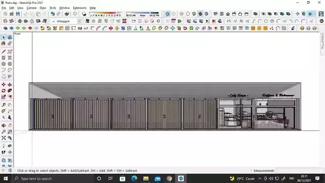
Task: Activate the Walk footprints tool
Action: (3, 152)
